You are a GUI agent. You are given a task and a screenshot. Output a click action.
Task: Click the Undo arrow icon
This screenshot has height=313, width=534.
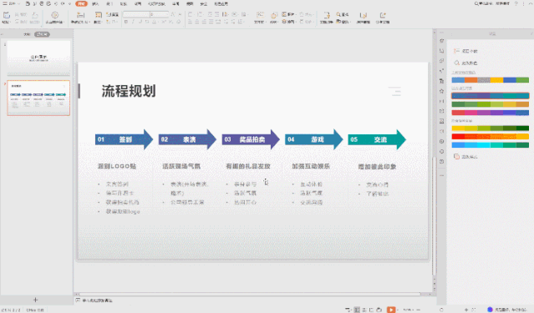point(56,3)
